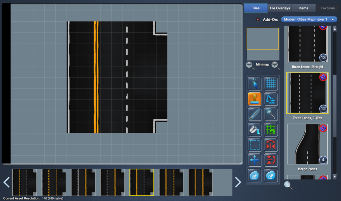341x201 pixels.
Task: Toggle the blue grid display button
Action: click(x=271, y=83)
